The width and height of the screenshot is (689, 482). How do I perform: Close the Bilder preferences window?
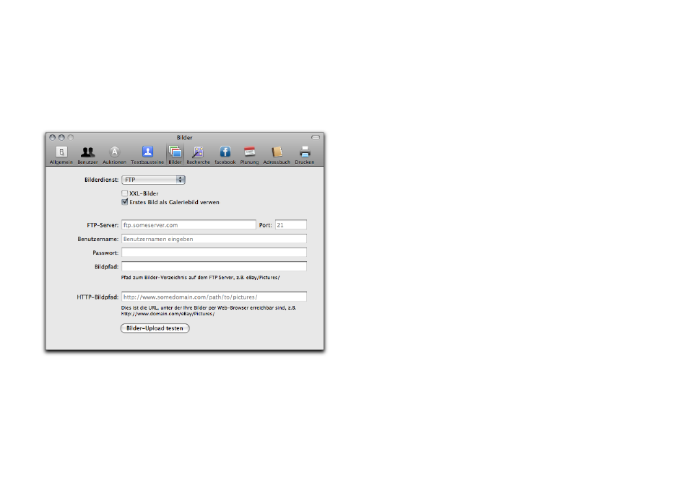click(52, 137)
